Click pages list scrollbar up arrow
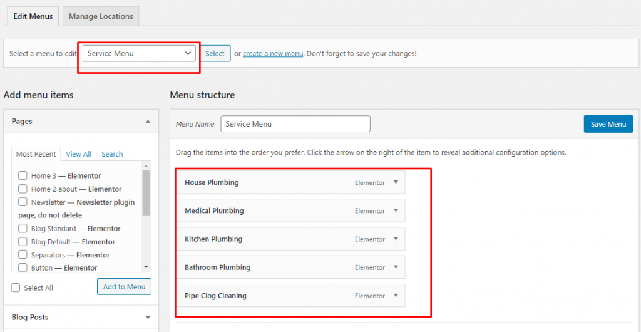The height and width of the screenshot is (332, 641). [x=146, y=165]
